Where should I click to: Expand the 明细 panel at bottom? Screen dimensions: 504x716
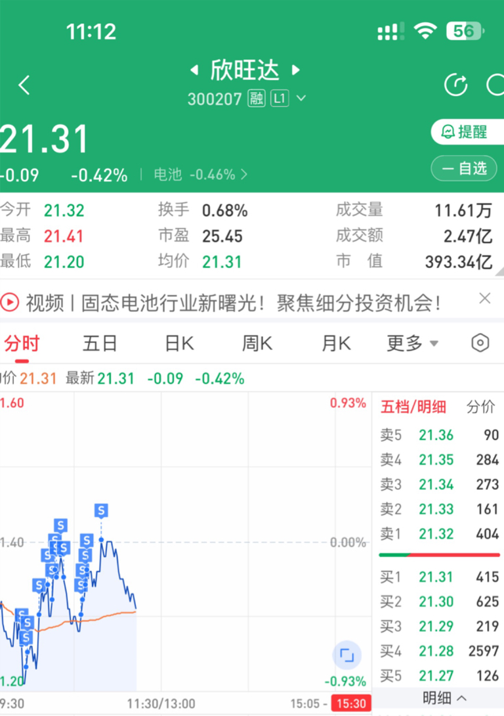pyautogui.click(x=444, y=698)
